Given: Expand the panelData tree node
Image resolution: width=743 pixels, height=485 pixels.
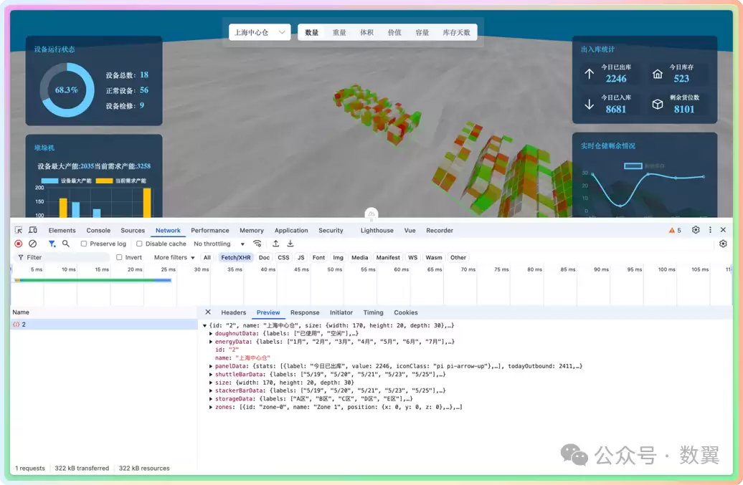Looking at the screenshot, I should [211, 366].
